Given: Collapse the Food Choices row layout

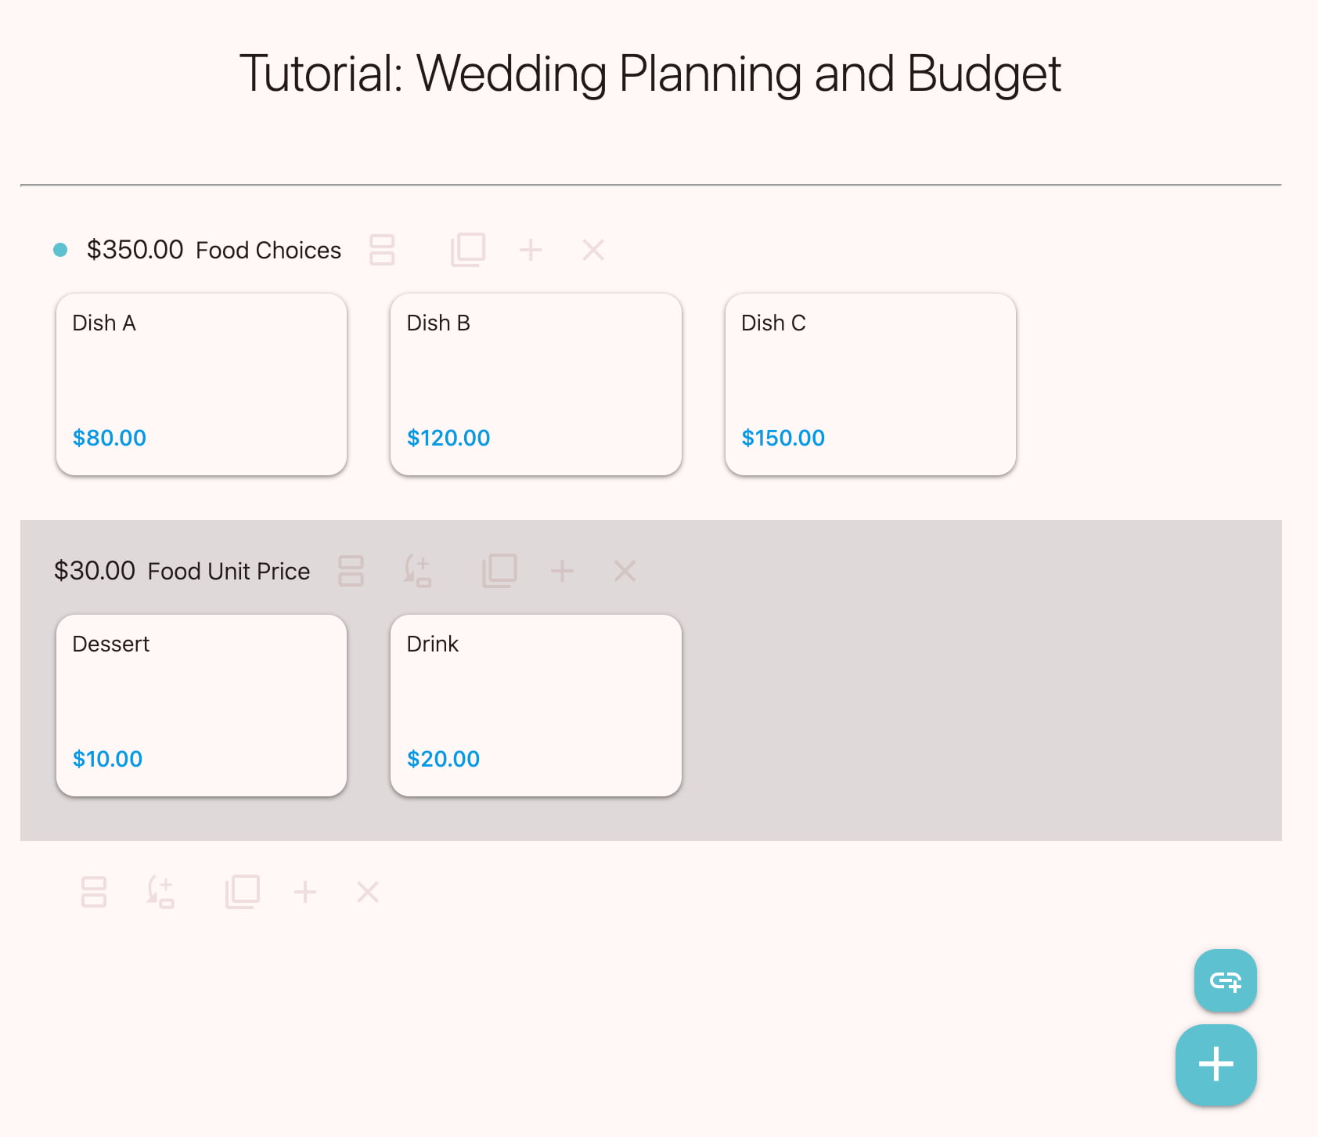Looking at the screenshot, I should tap(382, 249).
